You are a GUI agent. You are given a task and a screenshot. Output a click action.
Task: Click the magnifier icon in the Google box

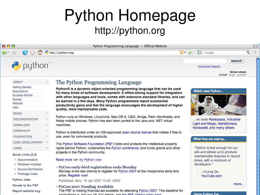[248, 52]
